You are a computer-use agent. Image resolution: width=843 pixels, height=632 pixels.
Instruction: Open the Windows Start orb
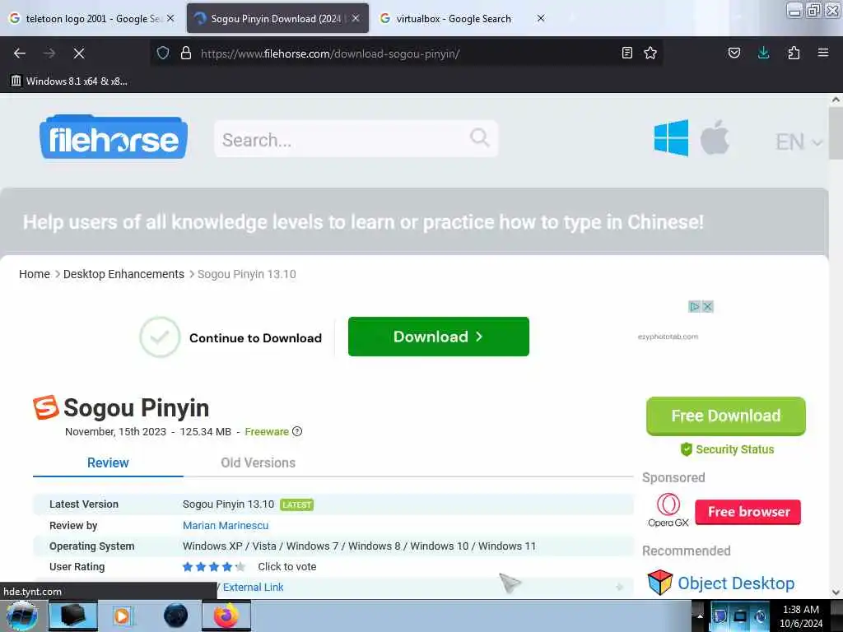point(21,616)
